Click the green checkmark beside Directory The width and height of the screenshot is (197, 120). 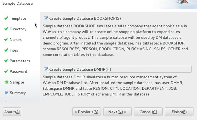click(x=6, y=29)
